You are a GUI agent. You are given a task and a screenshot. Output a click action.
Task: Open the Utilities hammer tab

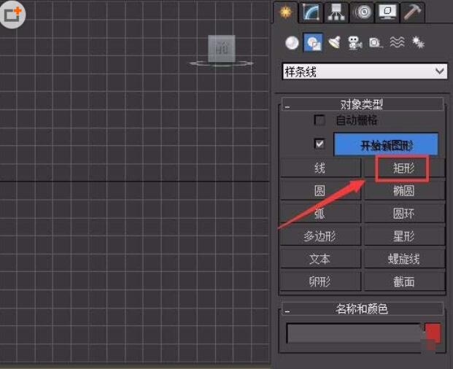[x=412, y=12]
